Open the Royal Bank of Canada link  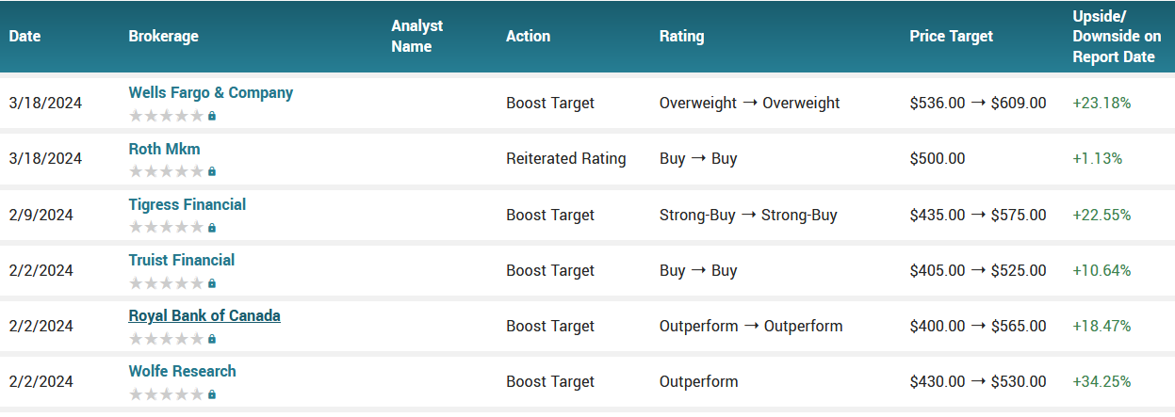pos(204,315)
